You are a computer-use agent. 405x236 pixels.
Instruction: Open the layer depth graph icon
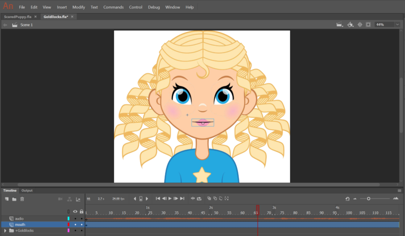click(x=78, y=199)
